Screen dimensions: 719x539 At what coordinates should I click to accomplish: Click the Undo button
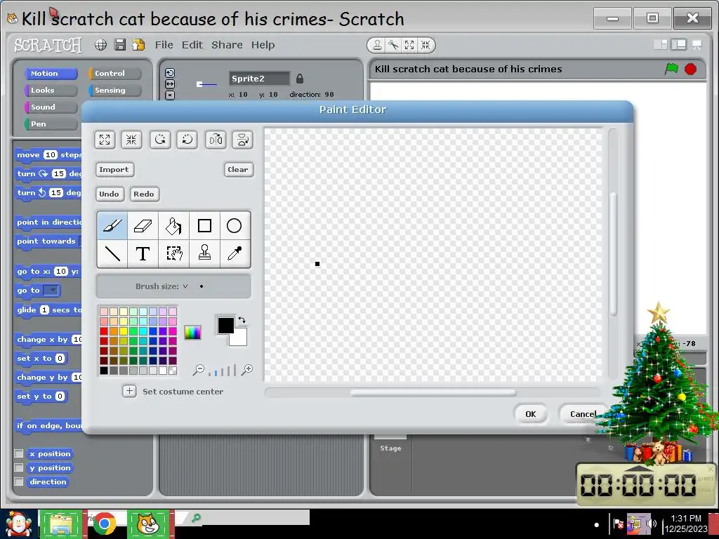point(109,194)
